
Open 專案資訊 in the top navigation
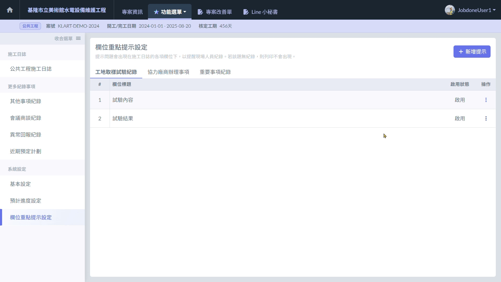pyautogui.click(x=132, y=12)
